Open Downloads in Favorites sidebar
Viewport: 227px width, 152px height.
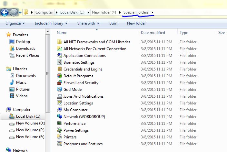25,49
